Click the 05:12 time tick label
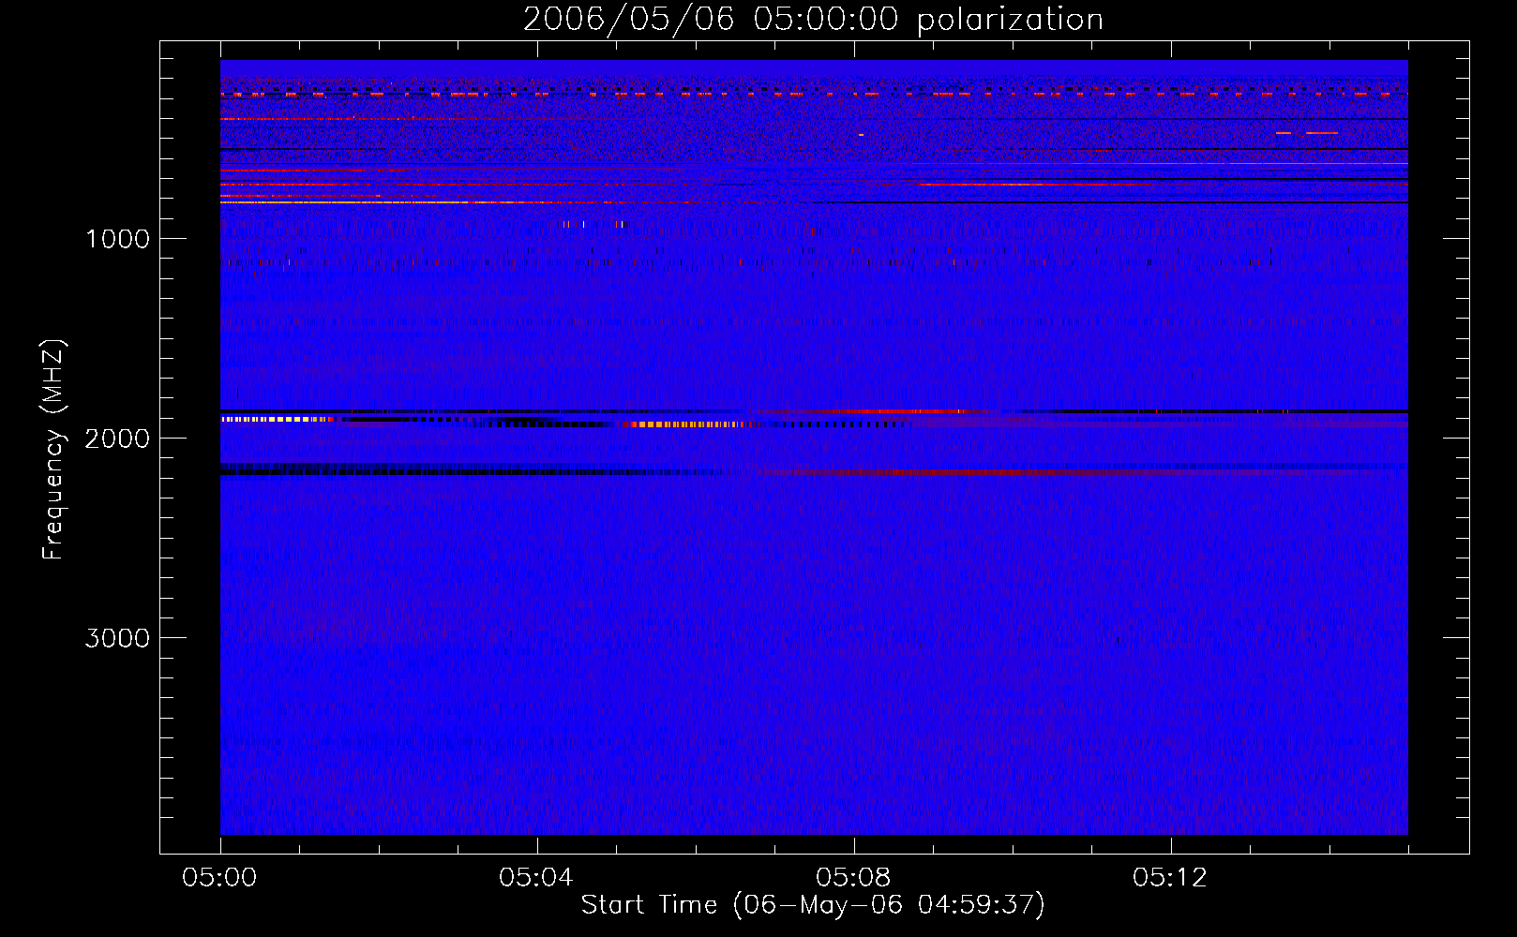The height and width of the screenshot is (937, 1517). [x=1170, y=878]
